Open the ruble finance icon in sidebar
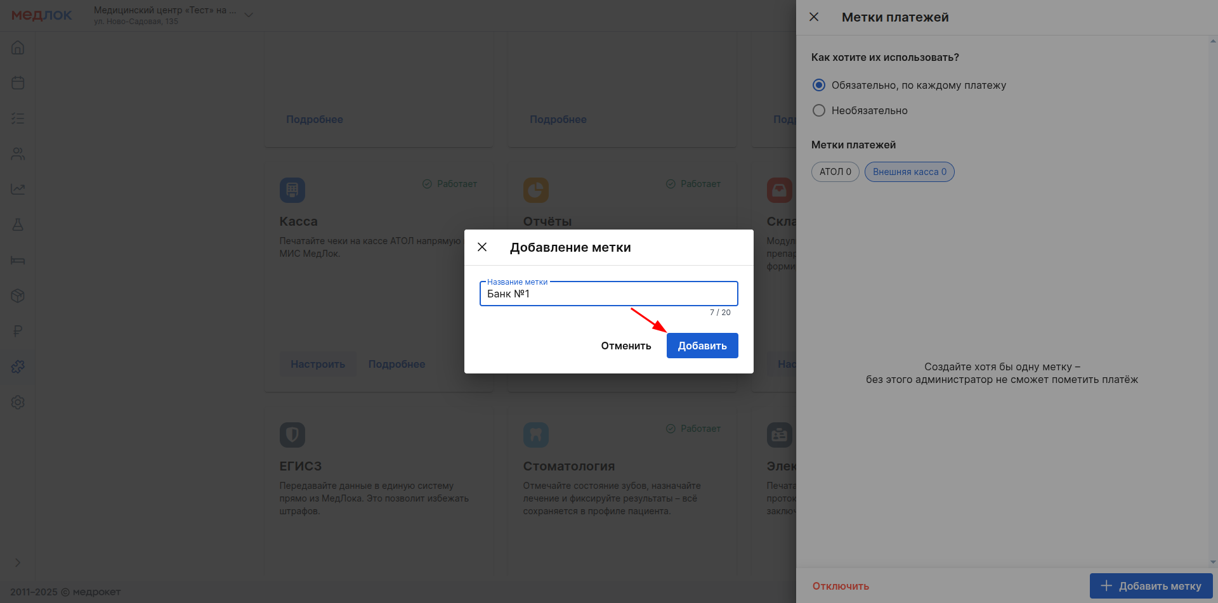Screen dimensions: 1218x603 (x=18, y=331)
